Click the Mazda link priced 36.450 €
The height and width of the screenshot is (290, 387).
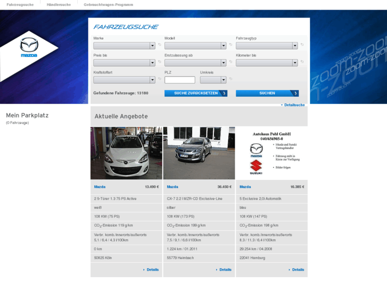click(172, 187)
